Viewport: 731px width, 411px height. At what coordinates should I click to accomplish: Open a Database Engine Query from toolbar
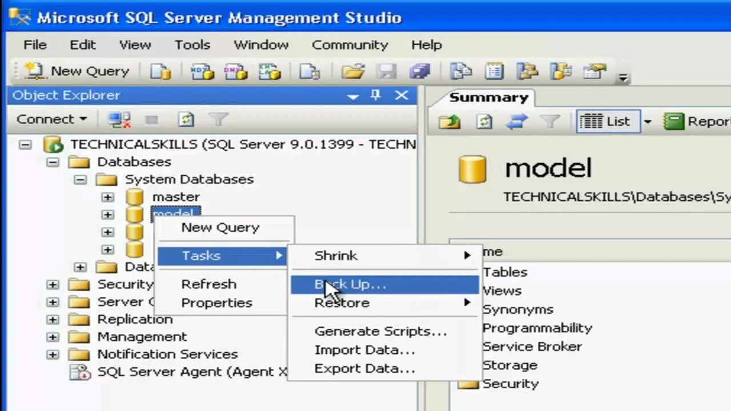click(160, 71)
